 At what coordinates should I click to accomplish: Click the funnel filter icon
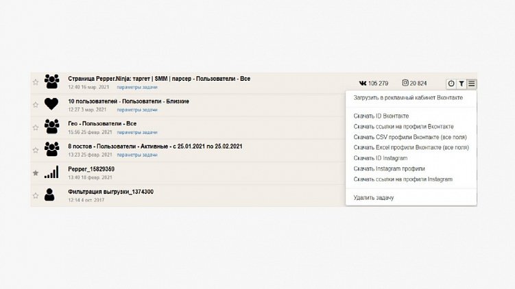tap(462, 84)
